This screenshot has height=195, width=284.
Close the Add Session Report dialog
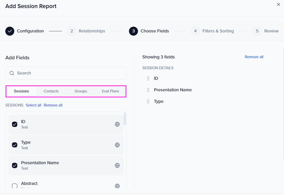click(278, 5)
